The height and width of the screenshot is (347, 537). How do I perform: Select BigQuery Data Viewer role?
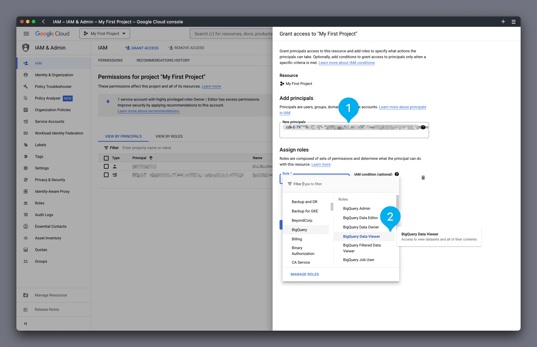[361, 237]
